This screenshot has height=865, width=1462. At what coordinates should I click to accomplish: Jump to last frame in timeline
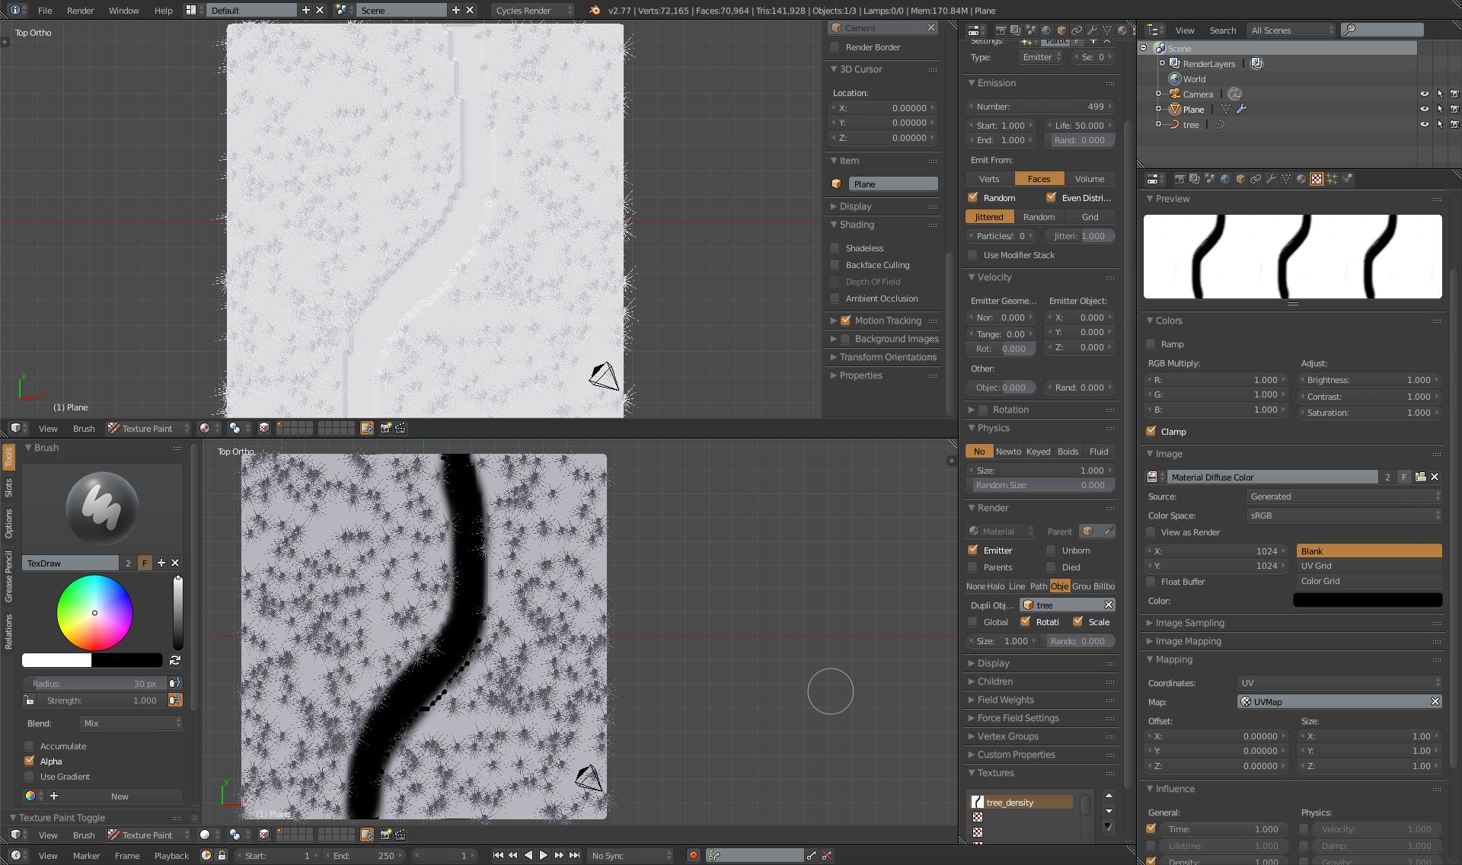tap(574, 855)
